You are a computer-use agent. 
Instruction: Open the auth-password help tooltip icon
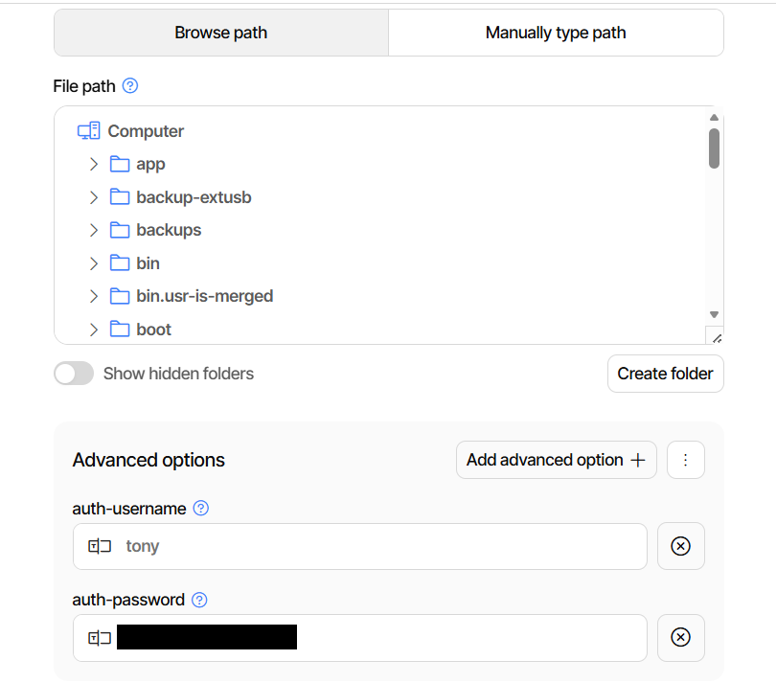point(199,600)
